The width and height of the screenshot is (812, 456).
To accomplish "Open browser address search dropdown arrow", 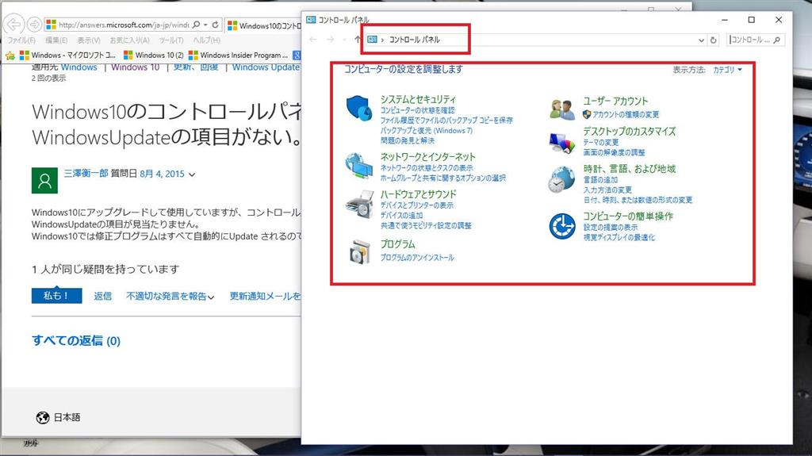I will pos(205,25).
